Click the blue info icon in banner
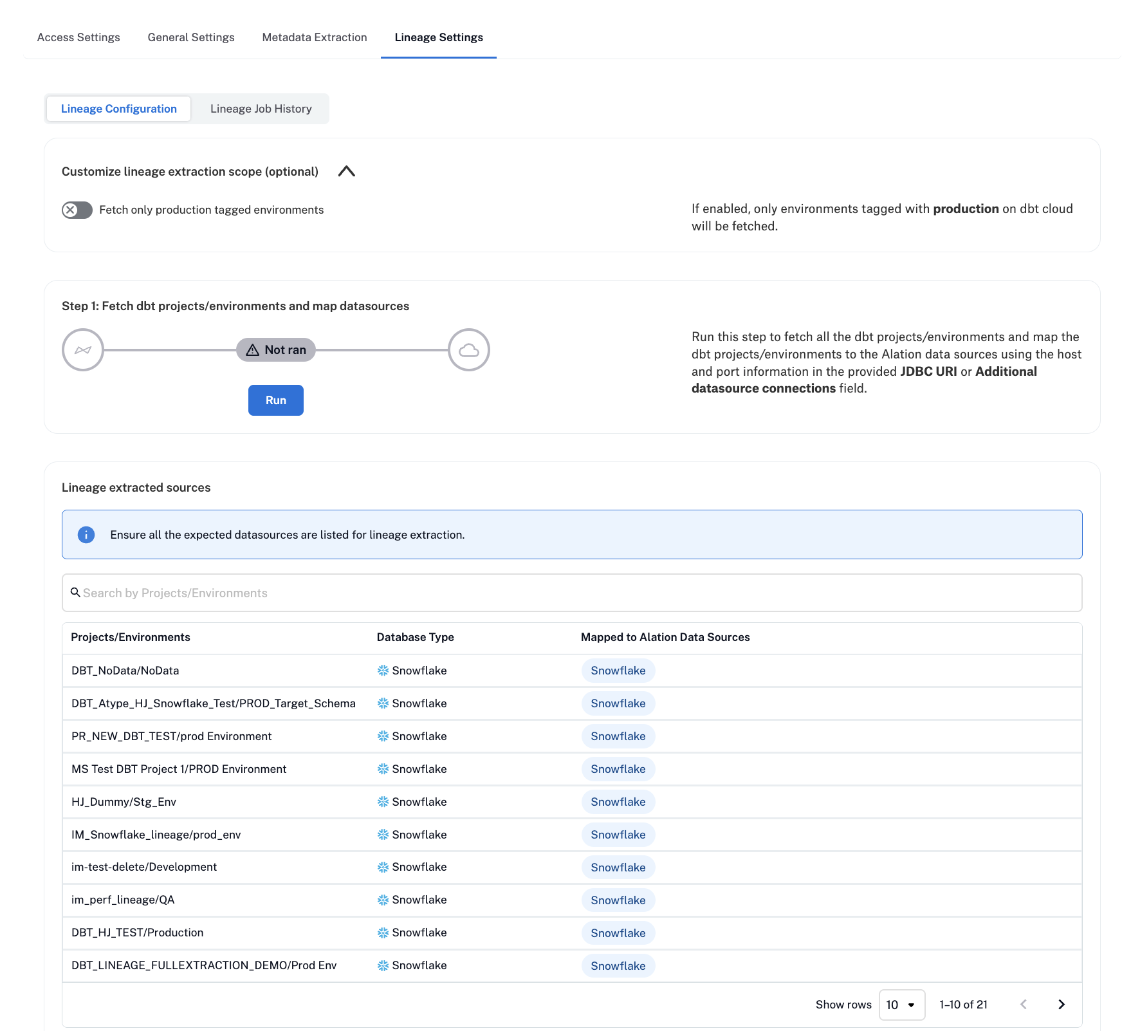 pos(86,535)
